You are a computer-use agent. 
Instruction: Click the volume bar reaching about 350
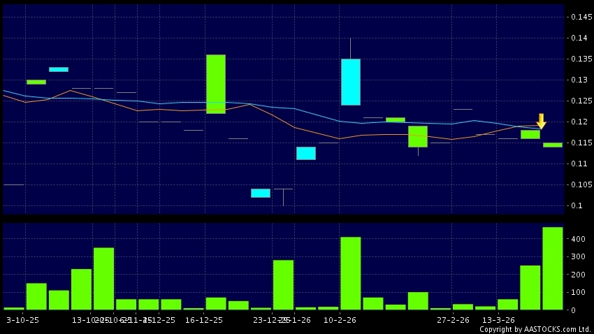(x=103, y=277)
